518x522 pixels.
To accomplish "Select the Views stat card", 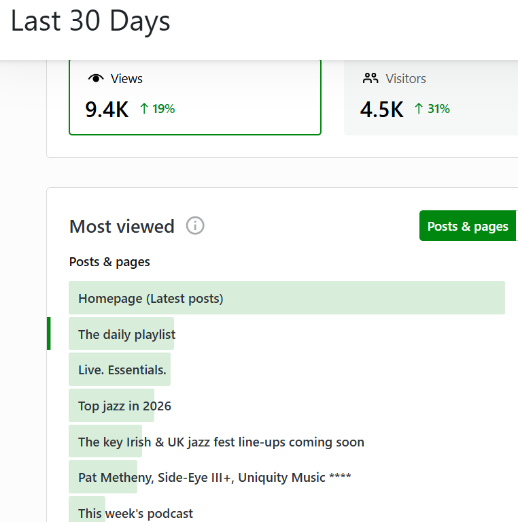I will pyautogui.click(x=194, y=96).
